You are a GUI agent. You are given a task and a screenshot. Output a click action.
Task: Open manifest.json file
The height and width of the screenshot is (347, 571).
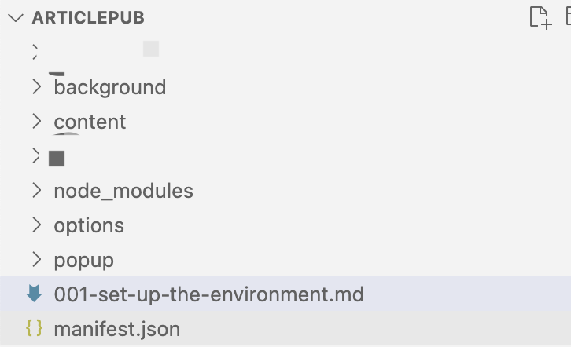point(117,329)
